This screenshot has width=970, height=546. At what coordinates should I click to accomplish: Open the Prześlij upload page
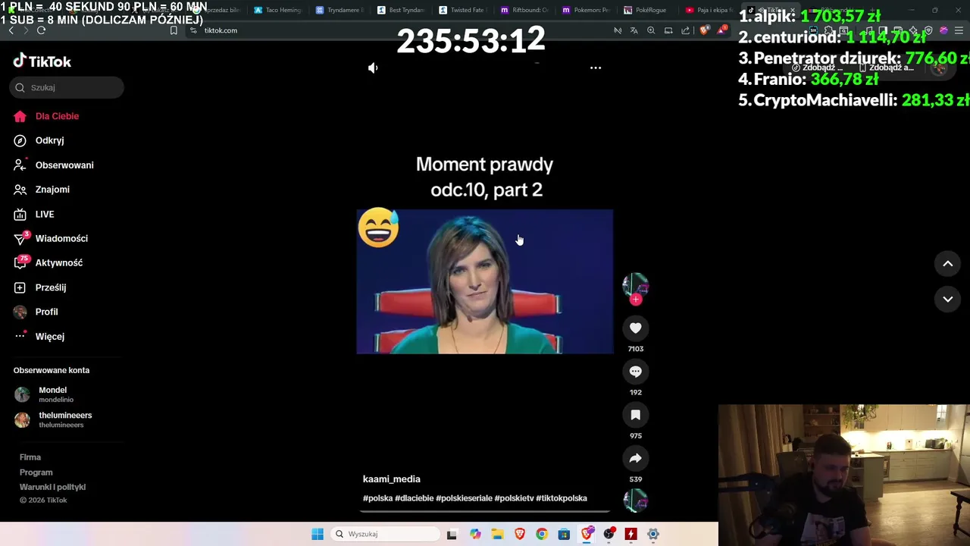tap(39, 287)
